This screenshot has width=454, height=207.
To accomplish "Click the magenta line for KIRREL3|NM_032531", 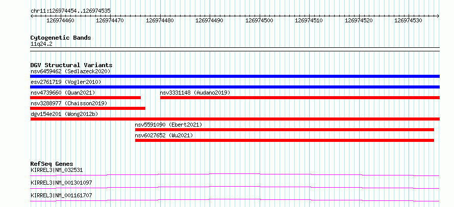I will (x=235, y=174).
